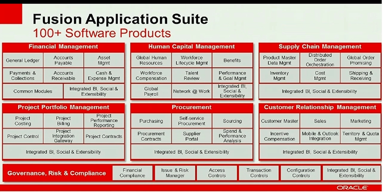Click Issue & Risk Manager box
The width and height of the screenshot is (383, 192).
point(175,173)
